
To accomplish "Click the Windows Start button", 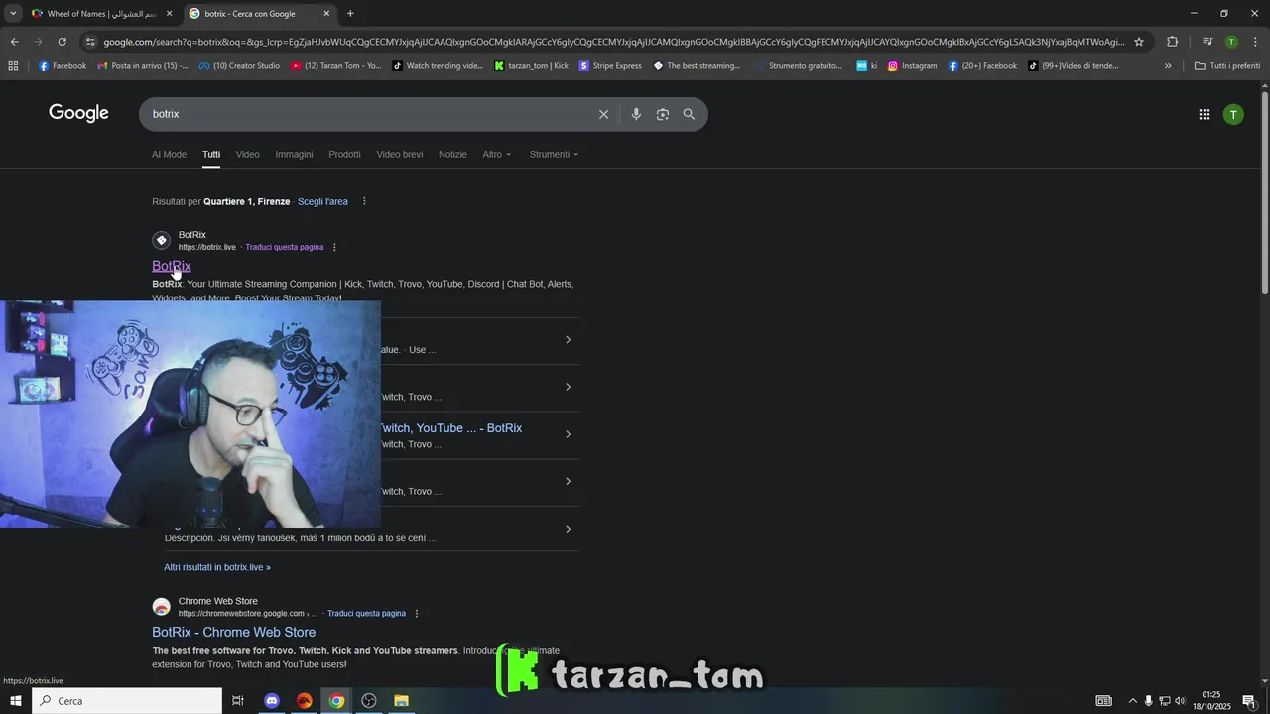I will click(16, 701).
